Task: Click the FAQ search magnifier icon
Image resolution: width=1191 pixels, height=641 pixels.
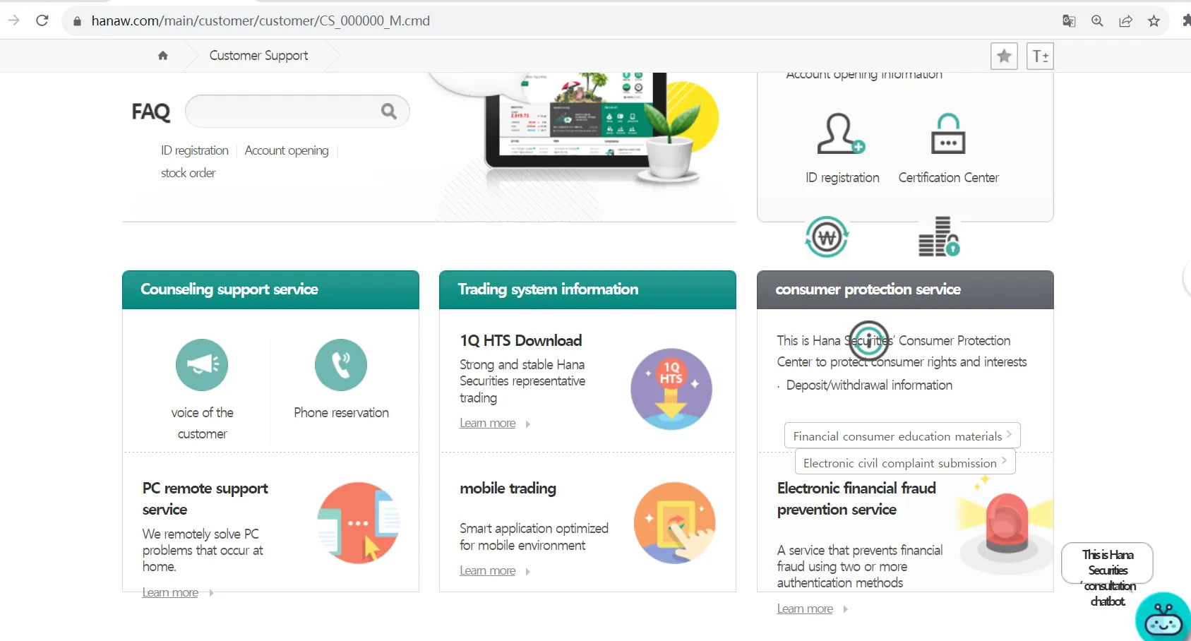Action: pyautogui.click(x=389, y=111)
